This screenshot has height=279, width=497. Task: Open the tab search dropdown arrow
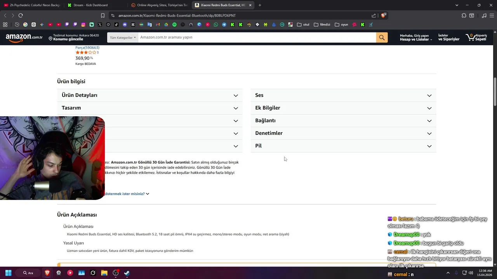[457, 5]
